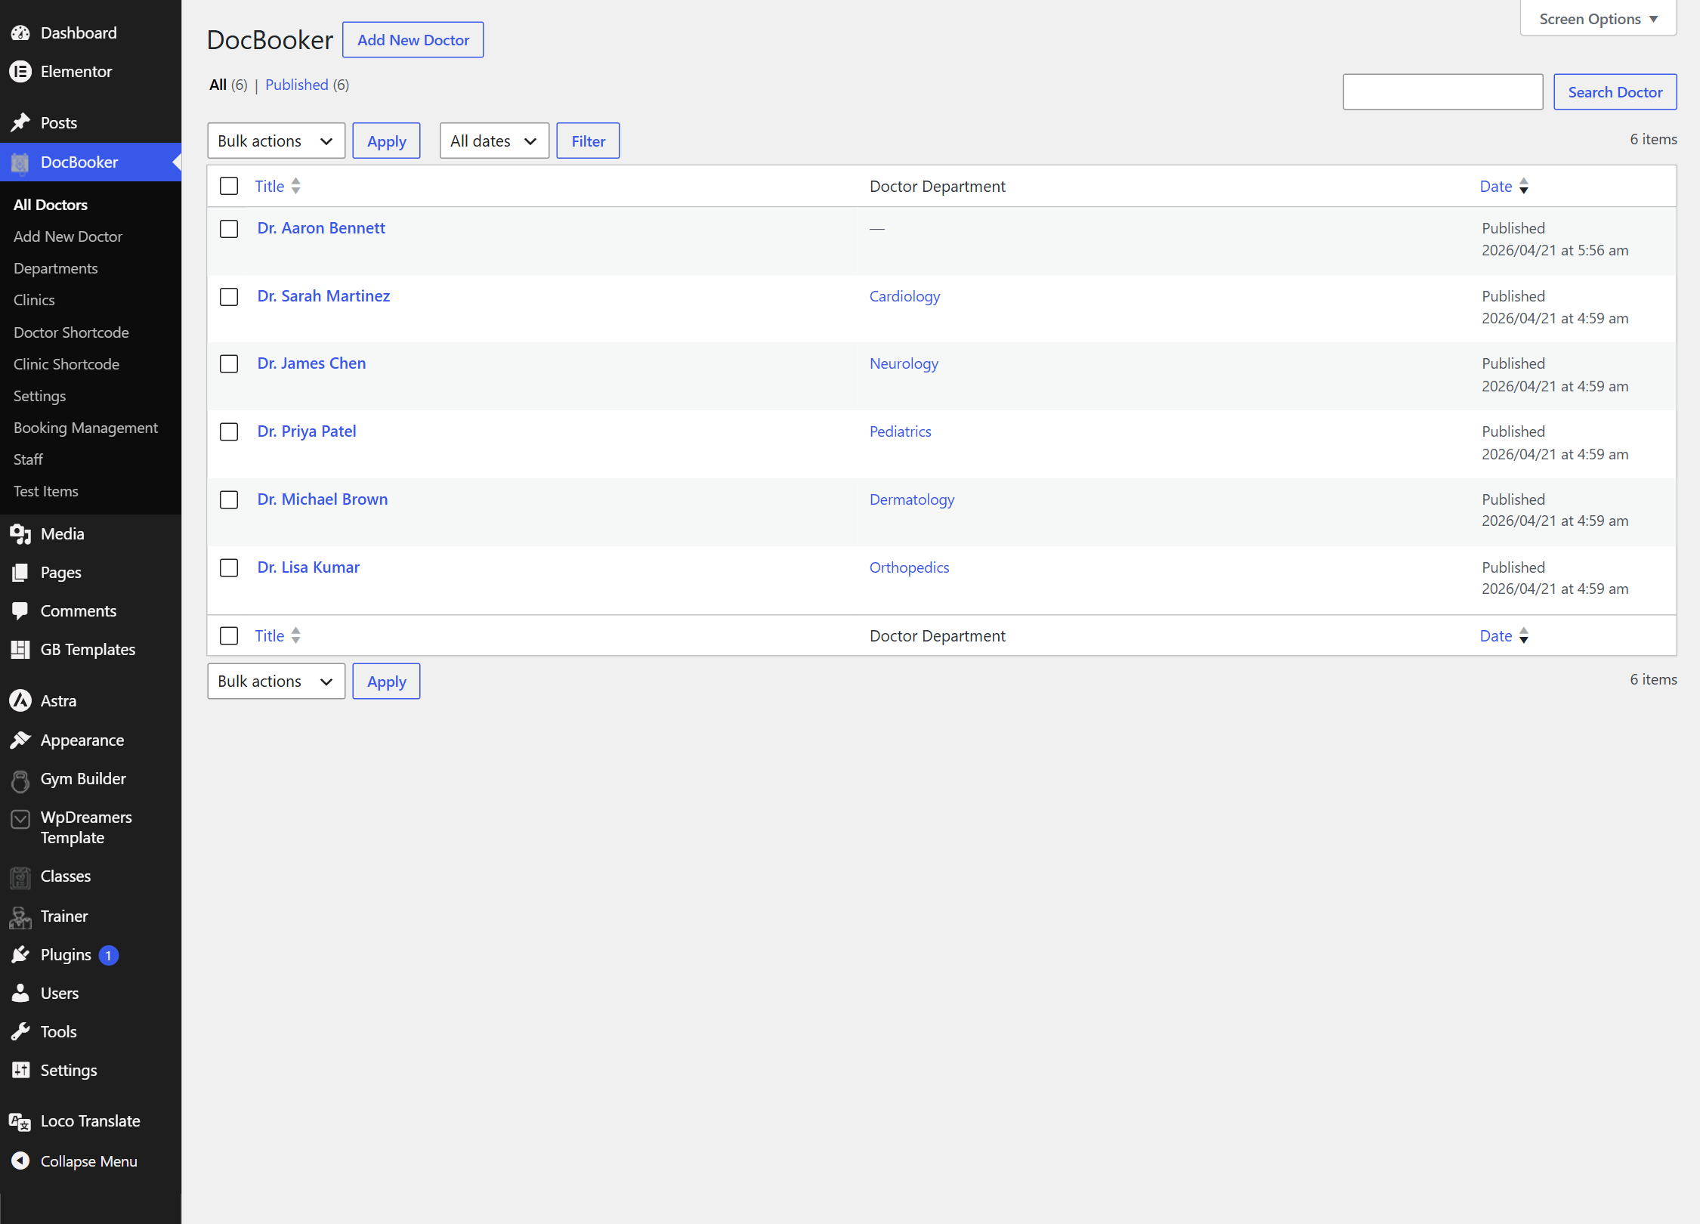
Task: Open Add New Doctor sidebar submenu item
Action: point(68,236)
